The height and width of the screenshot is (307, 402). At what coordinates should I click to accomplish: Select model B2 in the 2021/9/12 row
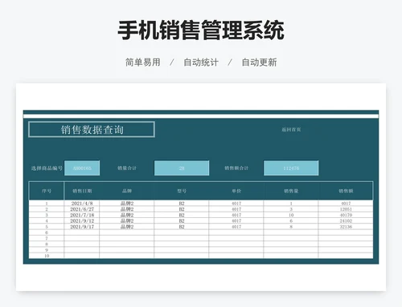[x=182, y=221]
